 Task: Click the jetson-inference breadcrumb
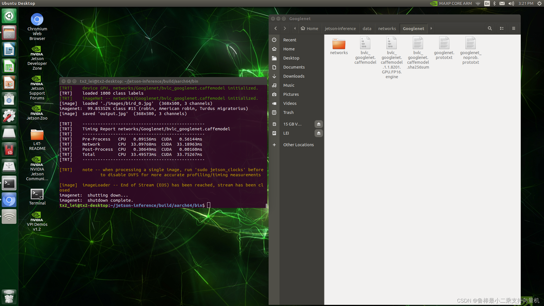[340, 28]
